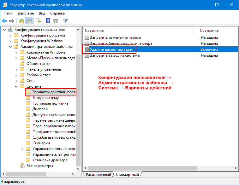Click the Export list toolbar icon

pos(39,21)
